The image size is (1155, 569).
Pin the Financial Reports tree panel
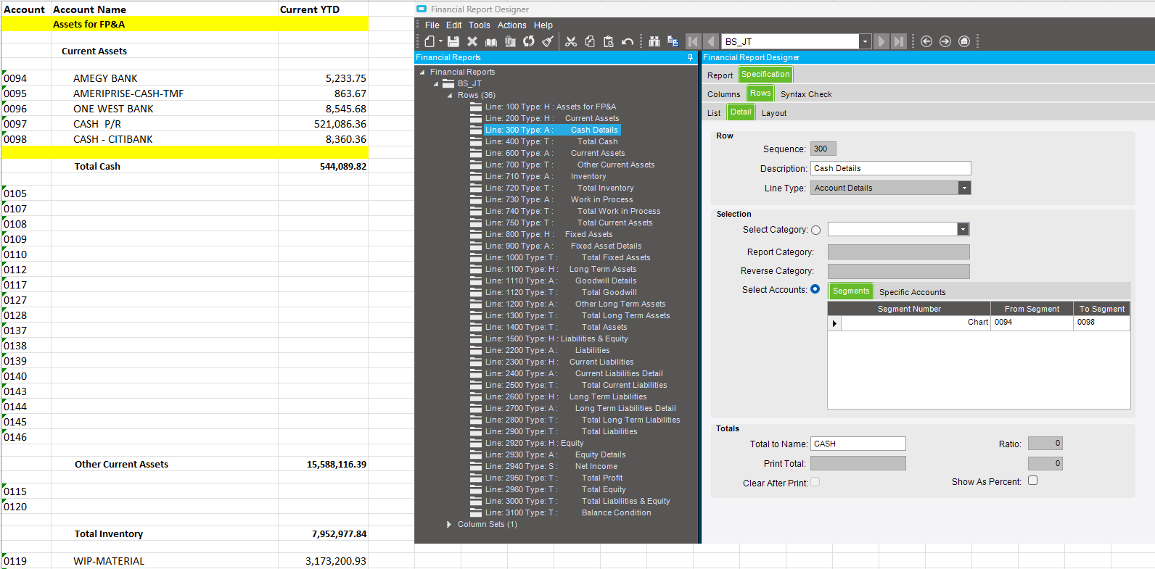click(x=690, y=57)
